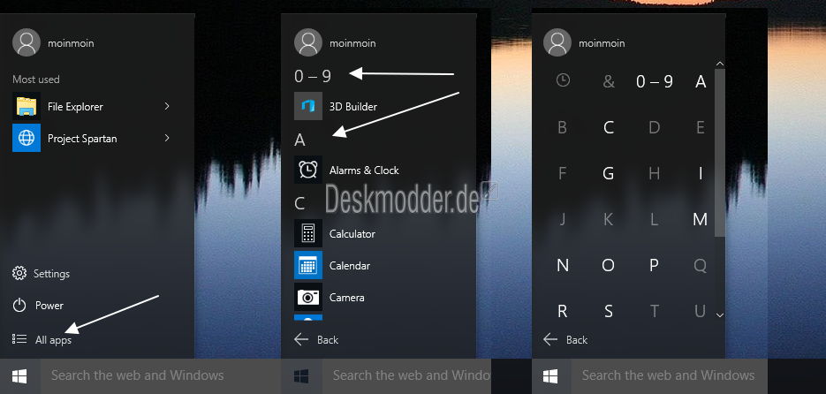Click the cut-off search box below apps list

tap(406, 376)
